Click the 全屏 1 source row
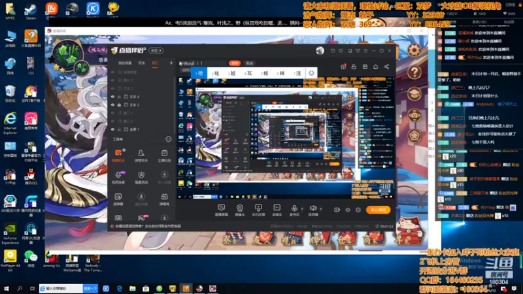 [143, 129]
